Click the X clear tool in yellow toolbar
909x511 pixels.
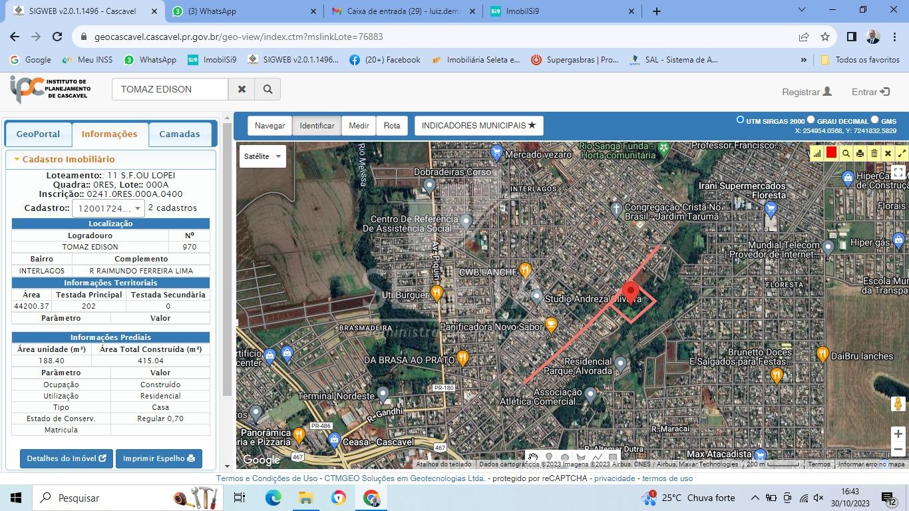[x=888, y=153]
